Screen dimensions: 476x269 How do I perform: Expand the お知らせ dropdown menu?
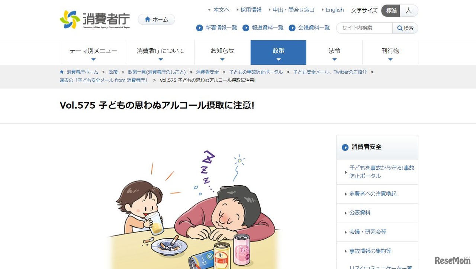222,52
